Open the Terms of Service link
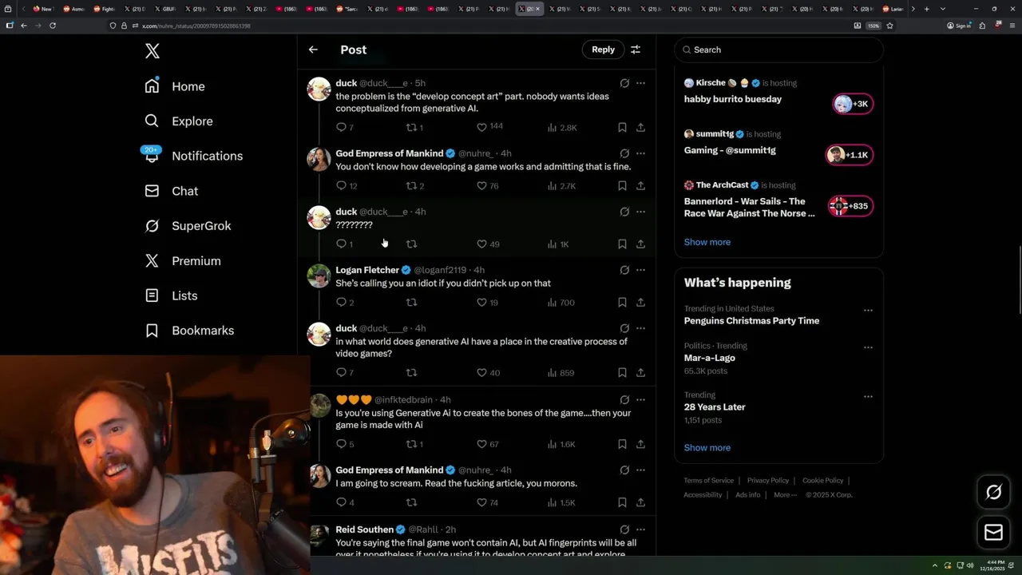 click(708, 481)
